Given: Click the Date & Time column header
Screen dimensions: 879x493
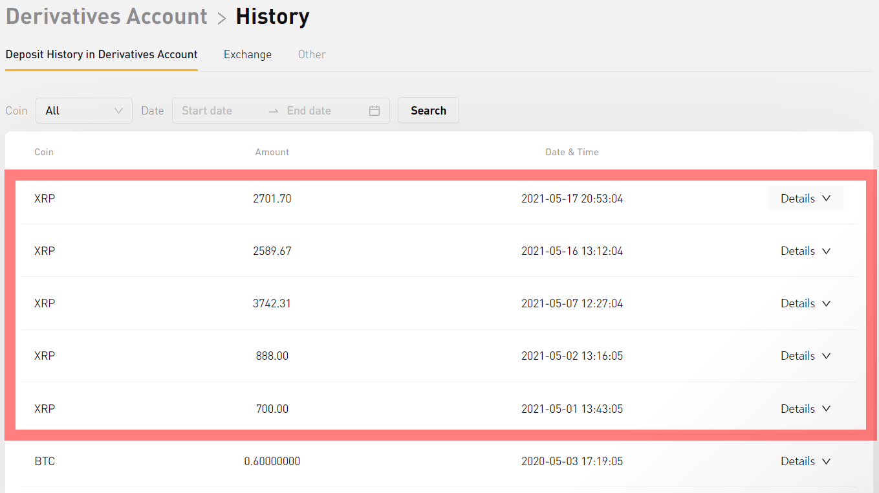Looking at the screenshot, I should coord(572,152).
